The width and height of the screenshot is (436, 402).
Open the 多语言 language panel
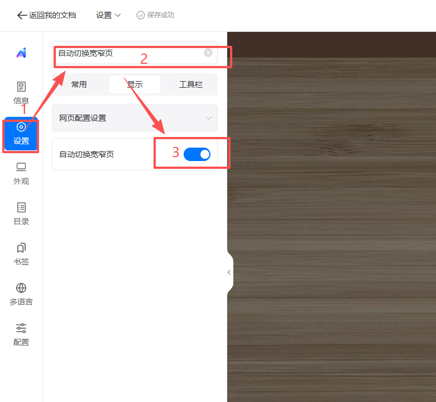[x=21, y=294]
